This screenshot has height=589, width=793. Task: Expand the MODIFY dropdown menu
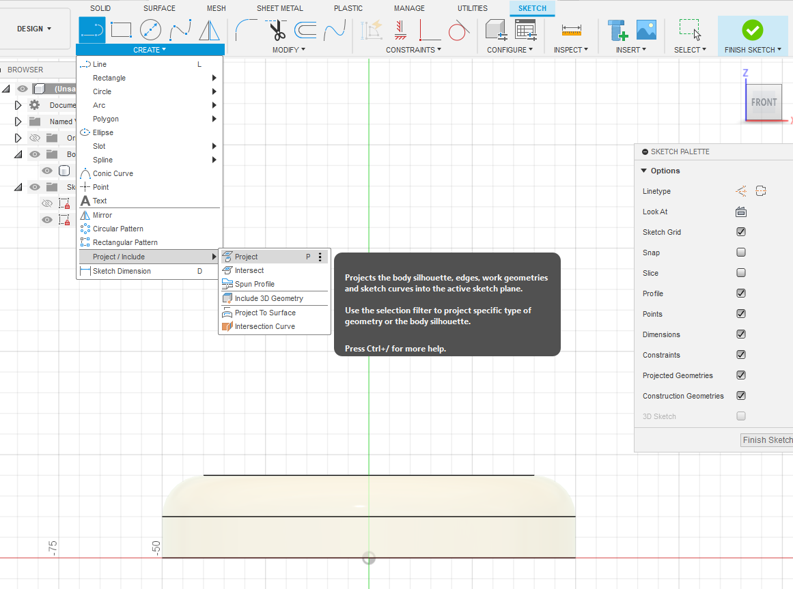pos(288,50)
